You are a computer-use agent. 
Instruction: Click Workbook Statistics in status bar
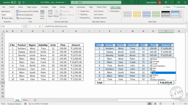[14, 104]
